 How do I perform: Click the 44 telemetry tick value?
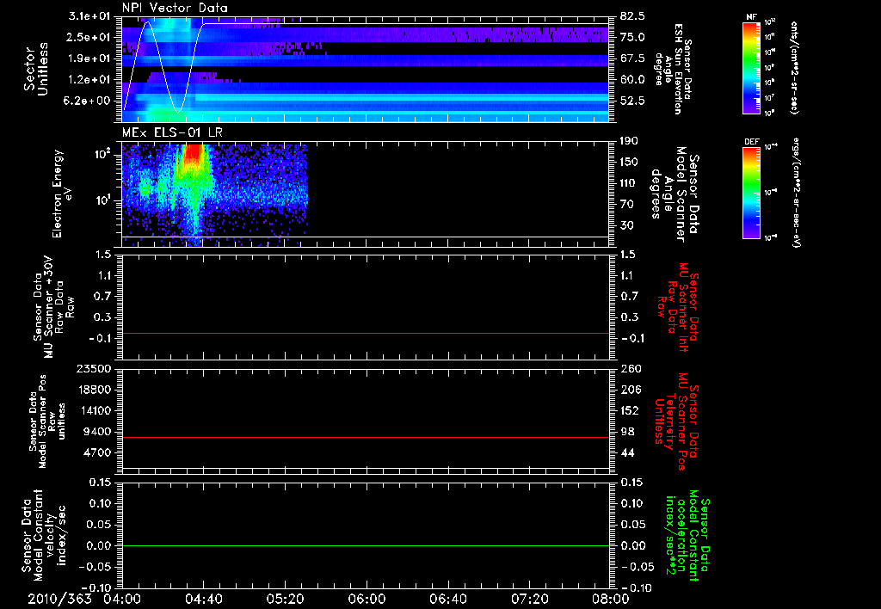(x=627, y=452)
